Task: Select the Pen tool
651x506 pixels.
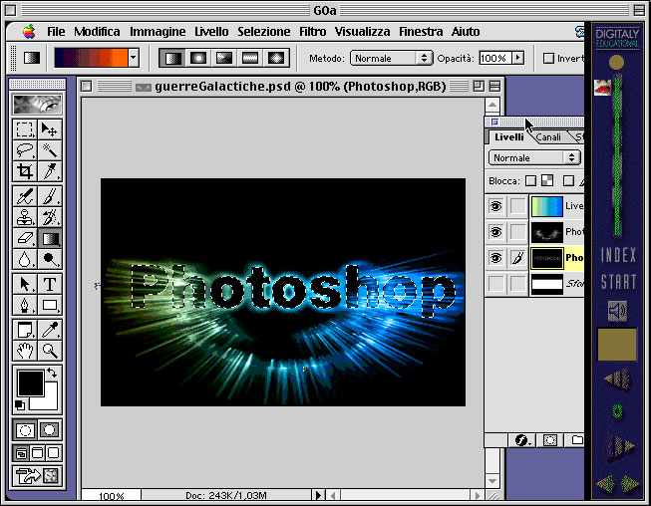Action: [25, 305]
